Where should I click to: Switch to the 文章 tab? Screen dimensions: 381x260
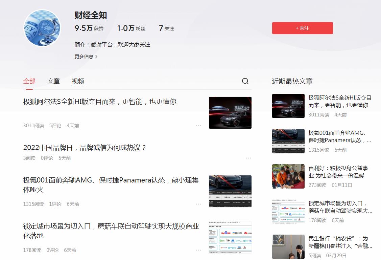53,81
